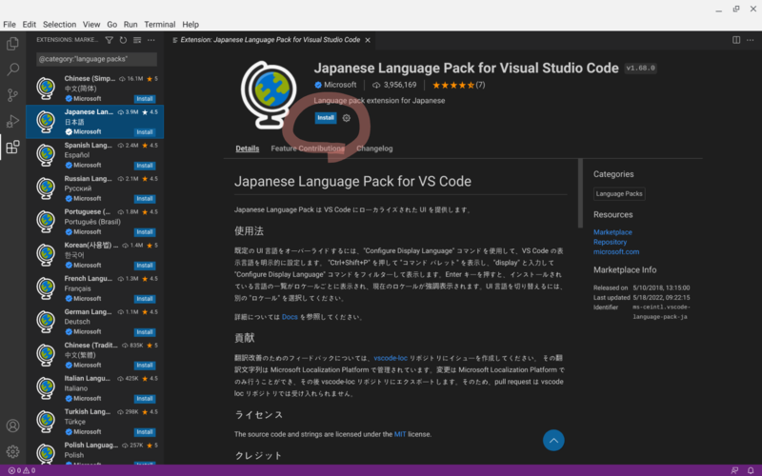Viewport: 762px width, 476px height.
Task: Open editor more actions ellipsis
Action: coord(751,40)
